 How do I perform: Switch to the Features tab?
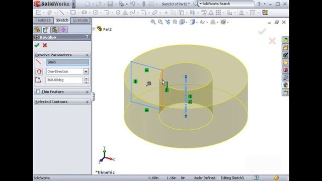point(43,20)
